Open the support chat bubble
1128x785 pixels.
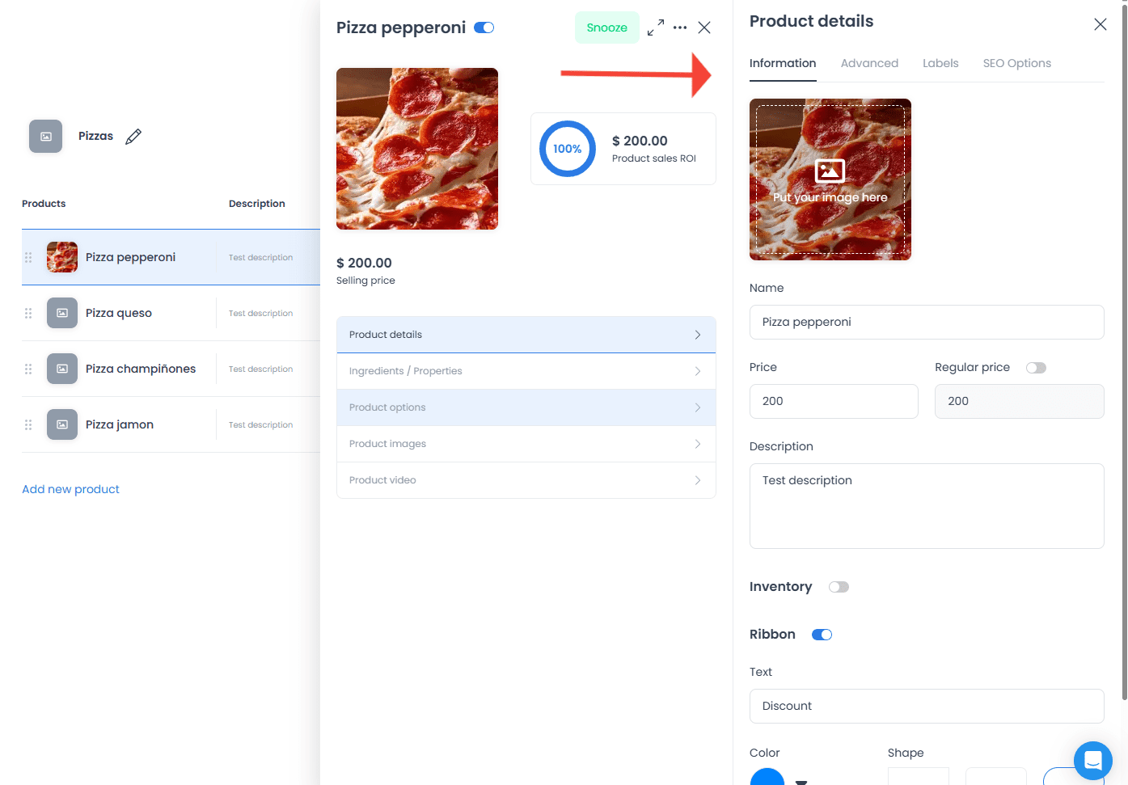pos(1093,761)
